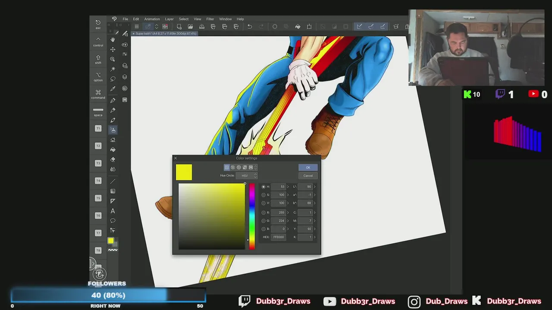
Task: Open the Sub tool detail sliders icon
Action: pos(125,54)
